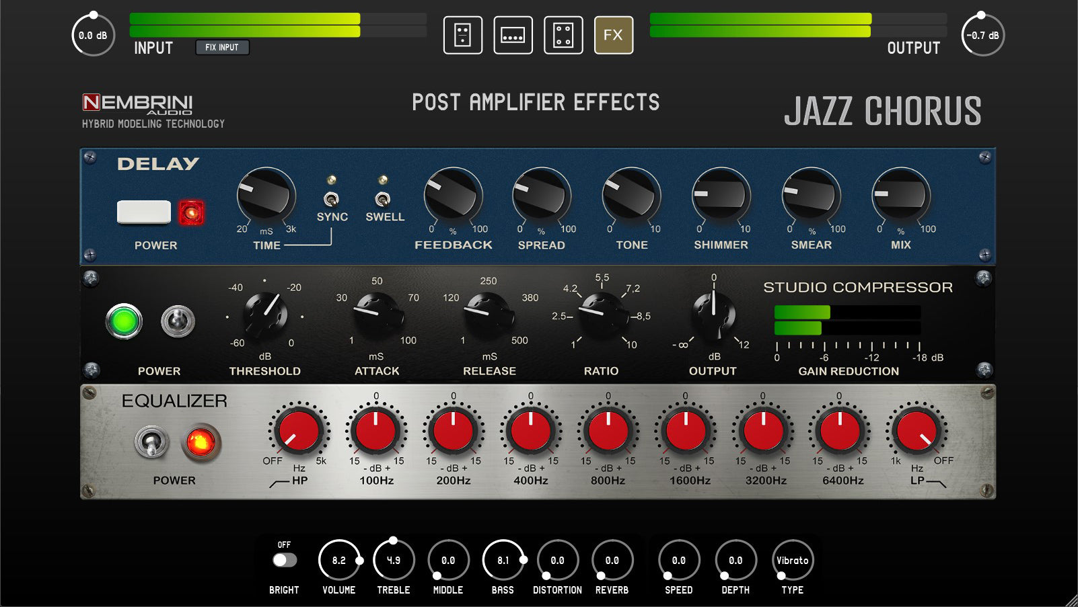This screenshot has width=1078, height=607.
Task: Open the pedalboard view icon
Action: point(513,35)
